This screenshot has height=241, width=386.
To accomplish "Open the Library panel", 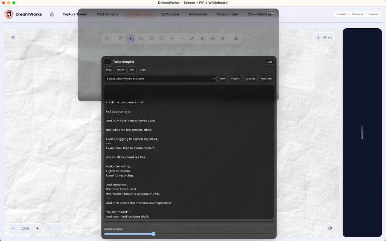I will [324, 37].
